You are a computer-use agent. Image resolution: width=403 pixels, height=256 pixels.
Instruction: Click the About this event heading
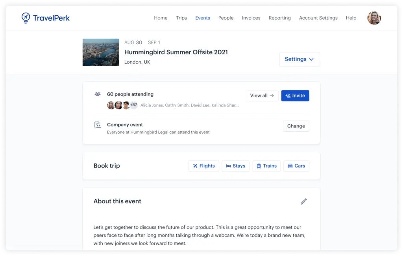point(117,201)
